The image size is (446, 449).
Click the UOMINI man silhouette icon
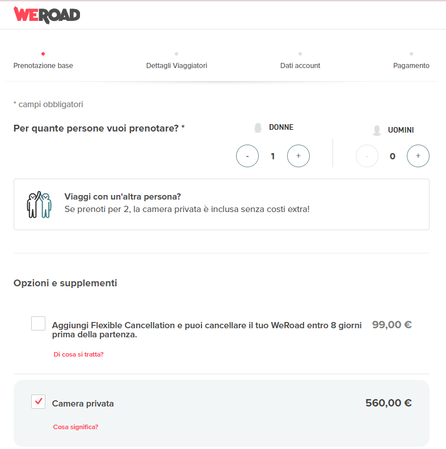click(377, 130)
